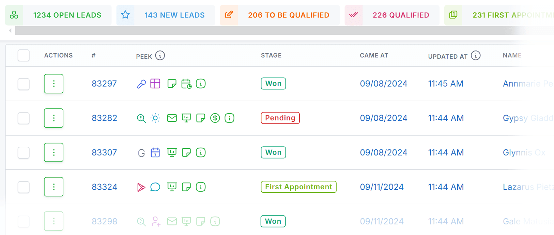Select the 206 To Be Qualified tab
This screenshot has height=235, width=554.
280,15
